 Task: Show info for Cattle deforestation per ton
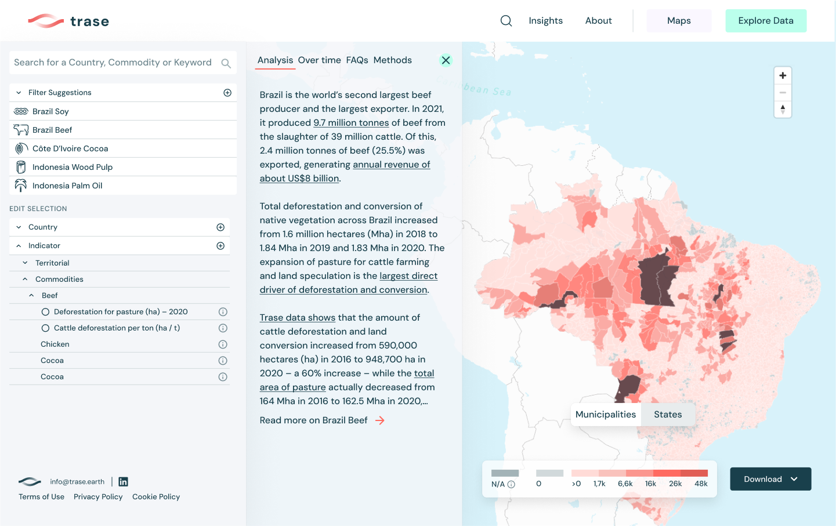[223, 328]
